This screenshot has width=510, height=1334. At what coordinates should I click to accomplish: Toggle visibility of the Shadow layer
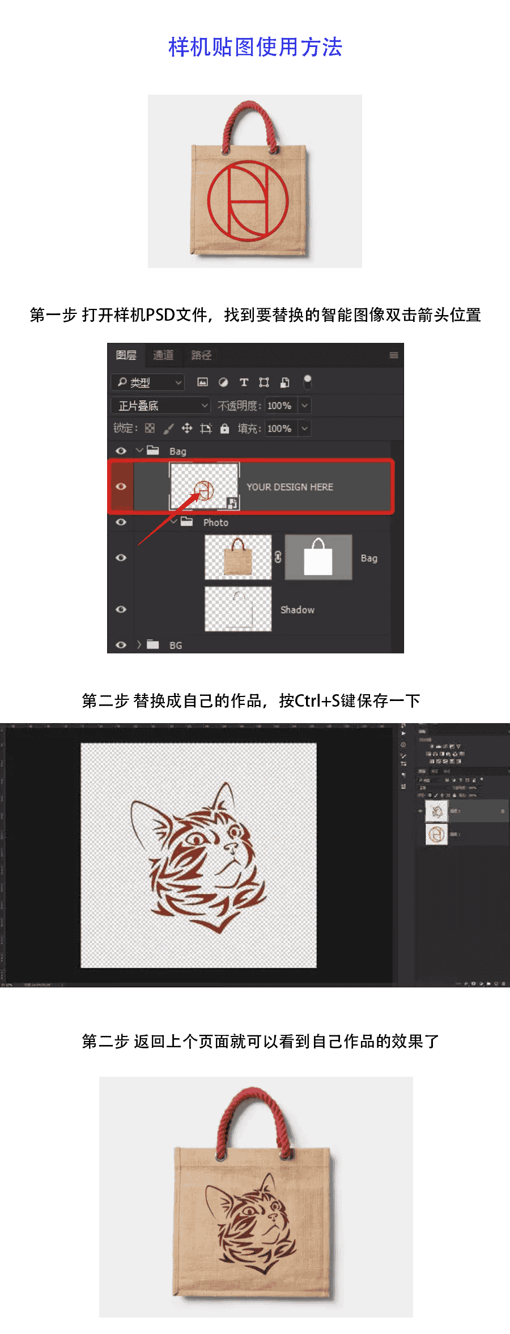121,609
